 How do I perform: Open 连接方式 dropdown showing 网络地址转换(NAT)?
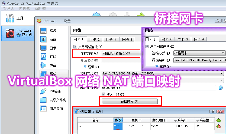(x=121, y=53)
